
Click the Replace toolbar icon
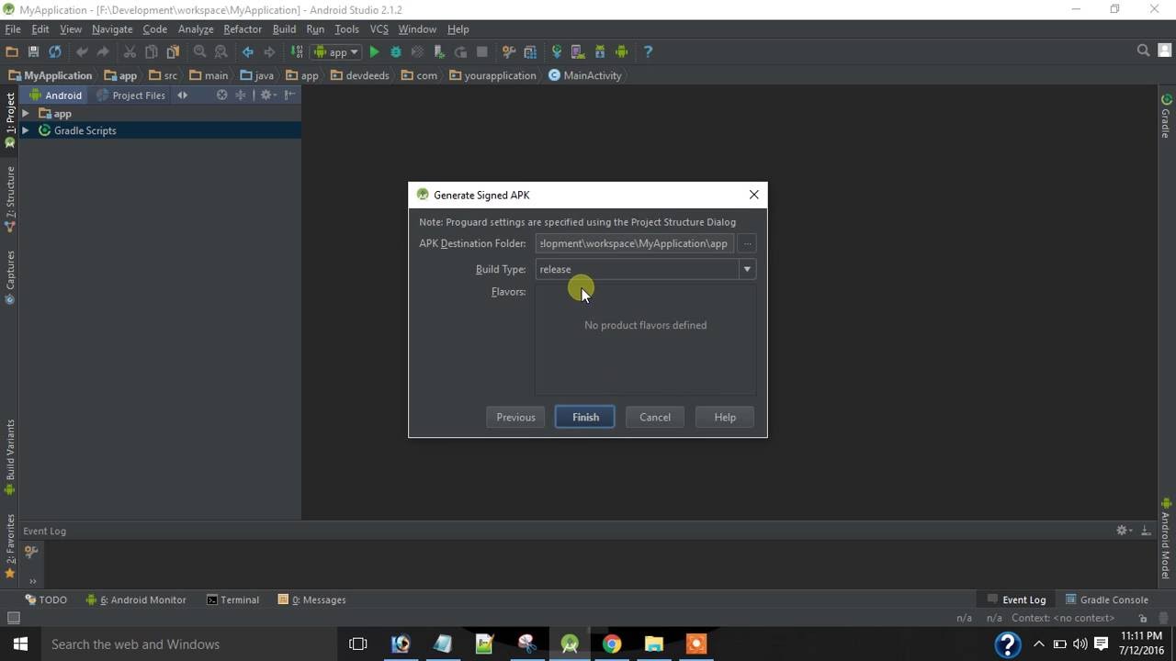[x=221, y=51]
